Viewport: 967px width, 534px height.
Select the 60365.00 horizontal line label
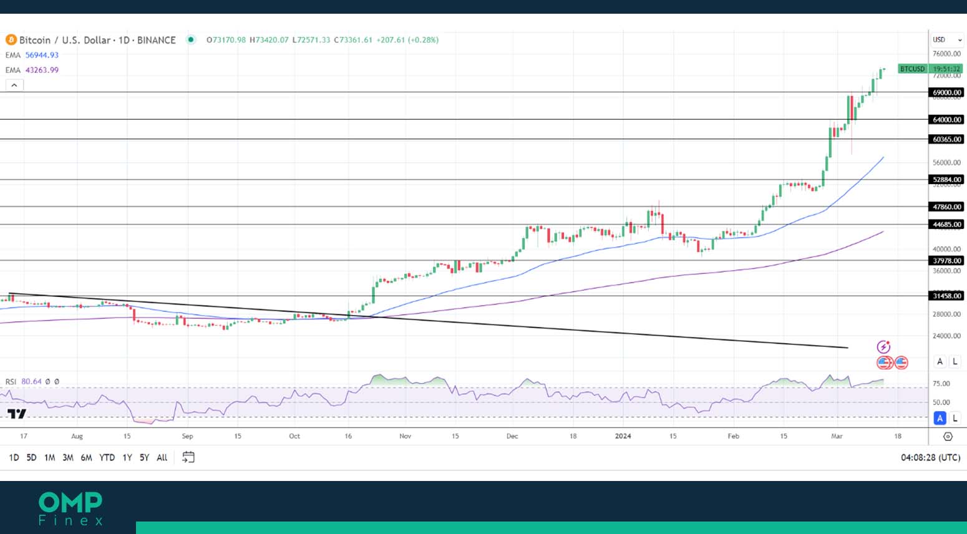pyautogui.click(x=946, y=139)
